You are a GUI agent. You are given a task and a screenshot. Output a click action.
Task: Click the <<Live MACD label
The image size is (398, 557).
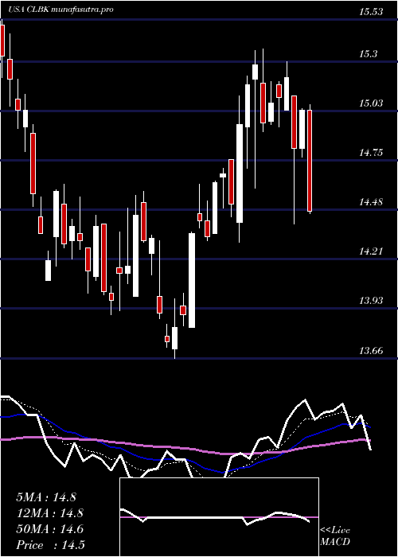click(x=335, y=536)
